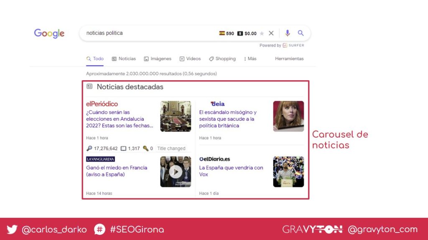Expand the Más menu
428x240 pixels.
(x=250, y=59)
